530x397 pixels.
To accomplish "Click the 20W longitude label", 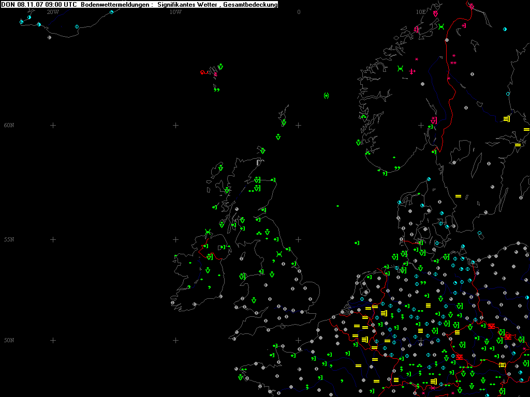I will [x=52, y=12].
